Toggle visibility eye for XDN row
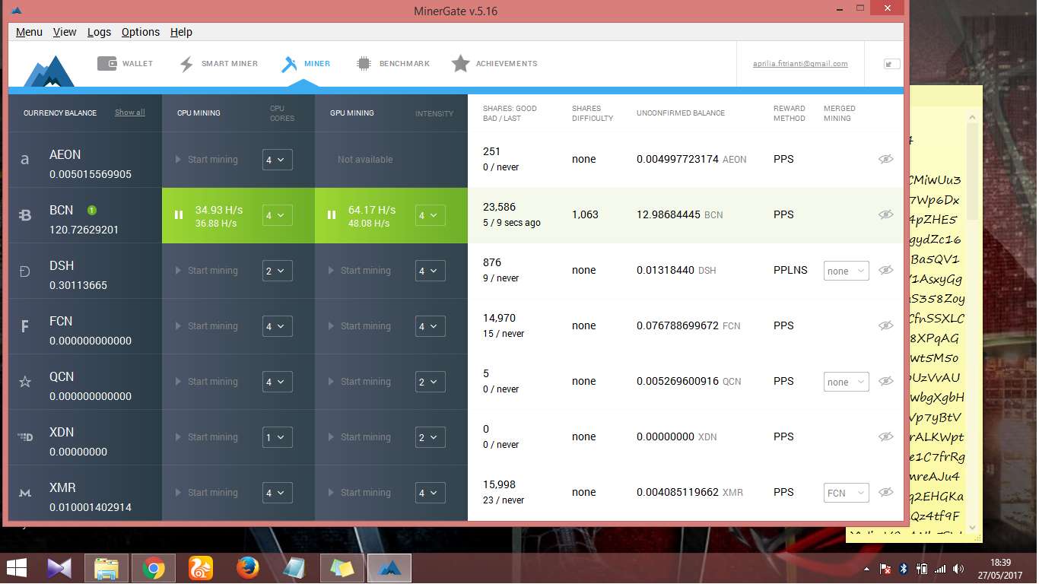 pos(885,437)
